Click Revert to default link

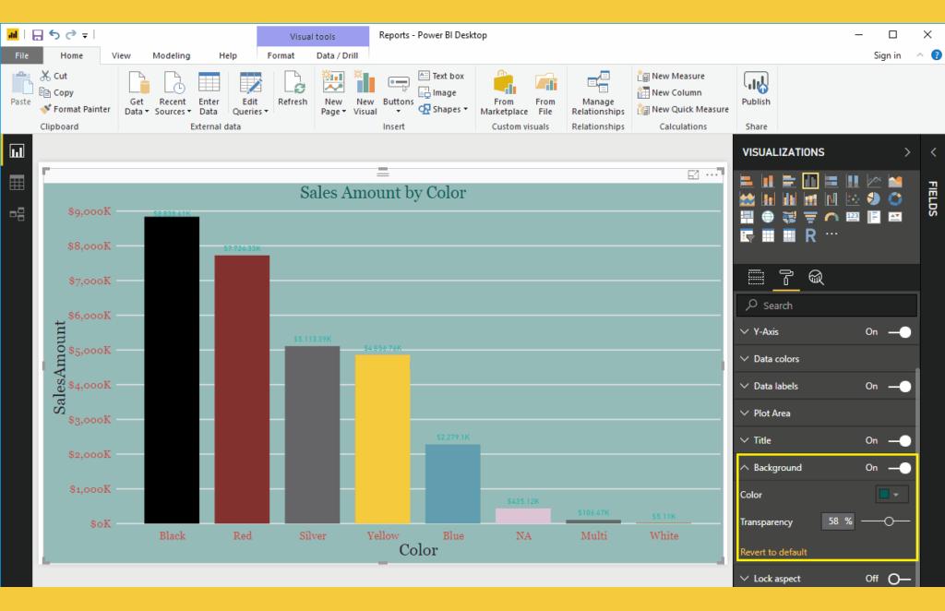(773, 552)
